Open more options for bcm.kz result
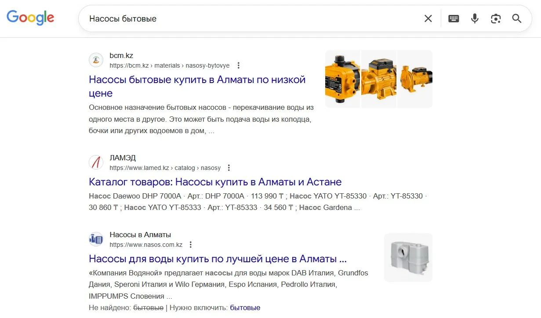This screenshot has height=318, width=541. click(239, 65)
